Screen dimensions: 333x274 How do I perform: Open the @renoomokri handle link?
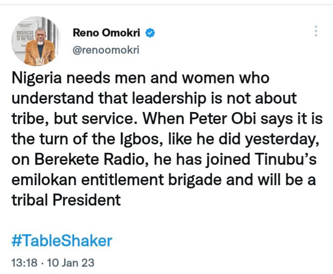[x=106, y=50]
